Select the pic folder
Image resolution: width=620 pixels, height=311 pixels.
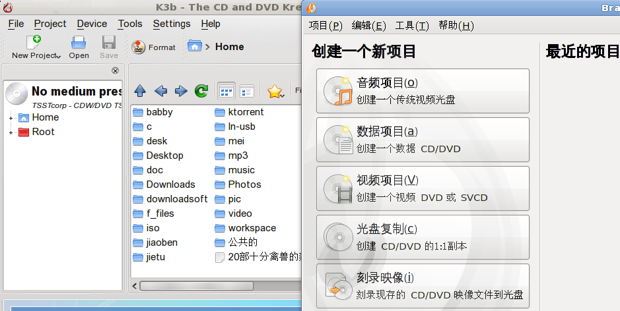tap(228, 199)
